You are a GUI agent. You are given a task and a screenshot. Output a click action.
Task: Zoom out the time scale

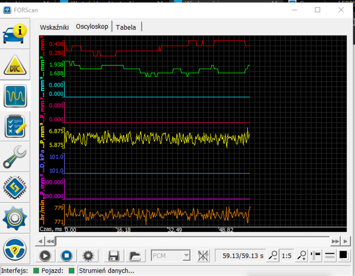273,256
